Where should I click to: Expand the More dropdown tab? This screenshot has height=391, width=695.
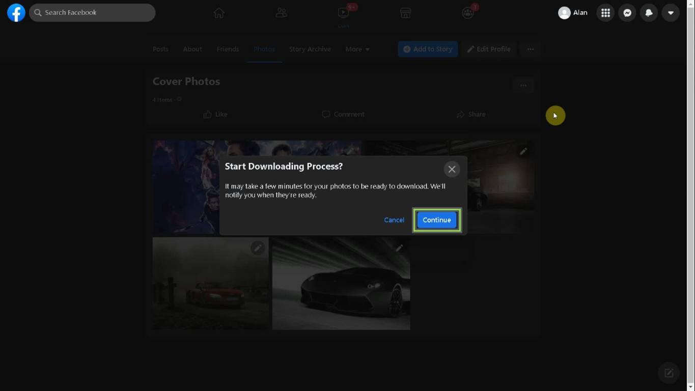click(x=357, y=49)
